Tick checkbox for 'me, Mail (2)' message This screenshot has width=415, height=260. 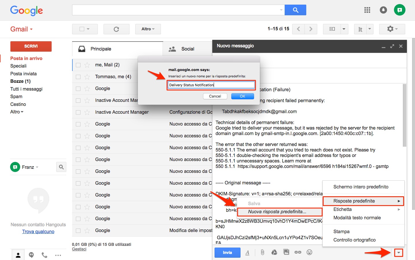pyautogui.click(x=78, y=65)
